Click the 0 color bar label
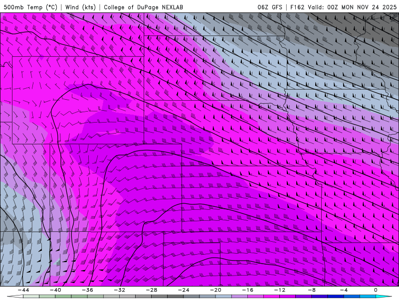 (x=376, y=290)
